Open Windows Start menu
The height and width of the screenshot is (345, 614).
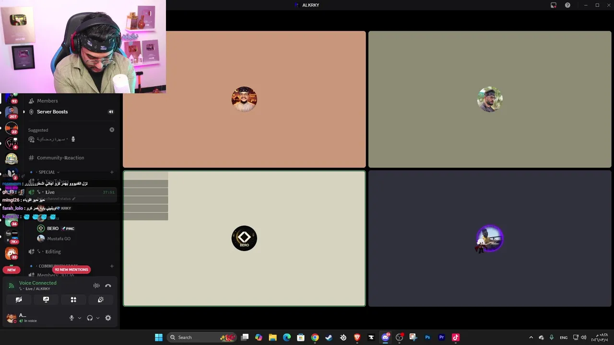point(159,337)
